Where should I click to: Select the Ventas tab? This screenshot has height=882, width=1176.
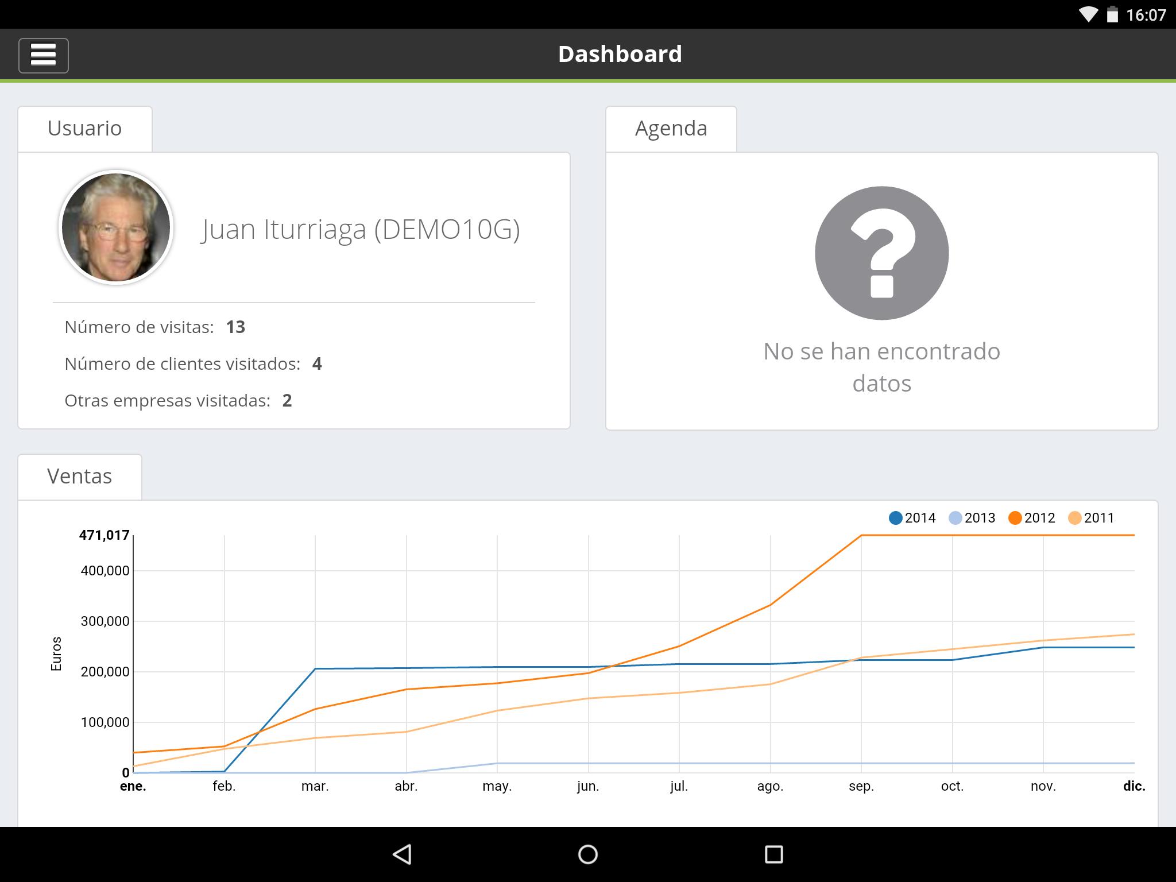point(79,477)
